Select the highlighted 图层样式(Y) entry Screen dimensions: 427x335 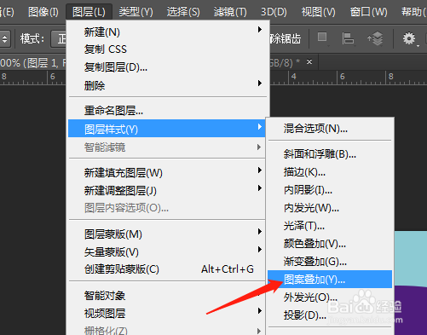[x=167, y=129]
